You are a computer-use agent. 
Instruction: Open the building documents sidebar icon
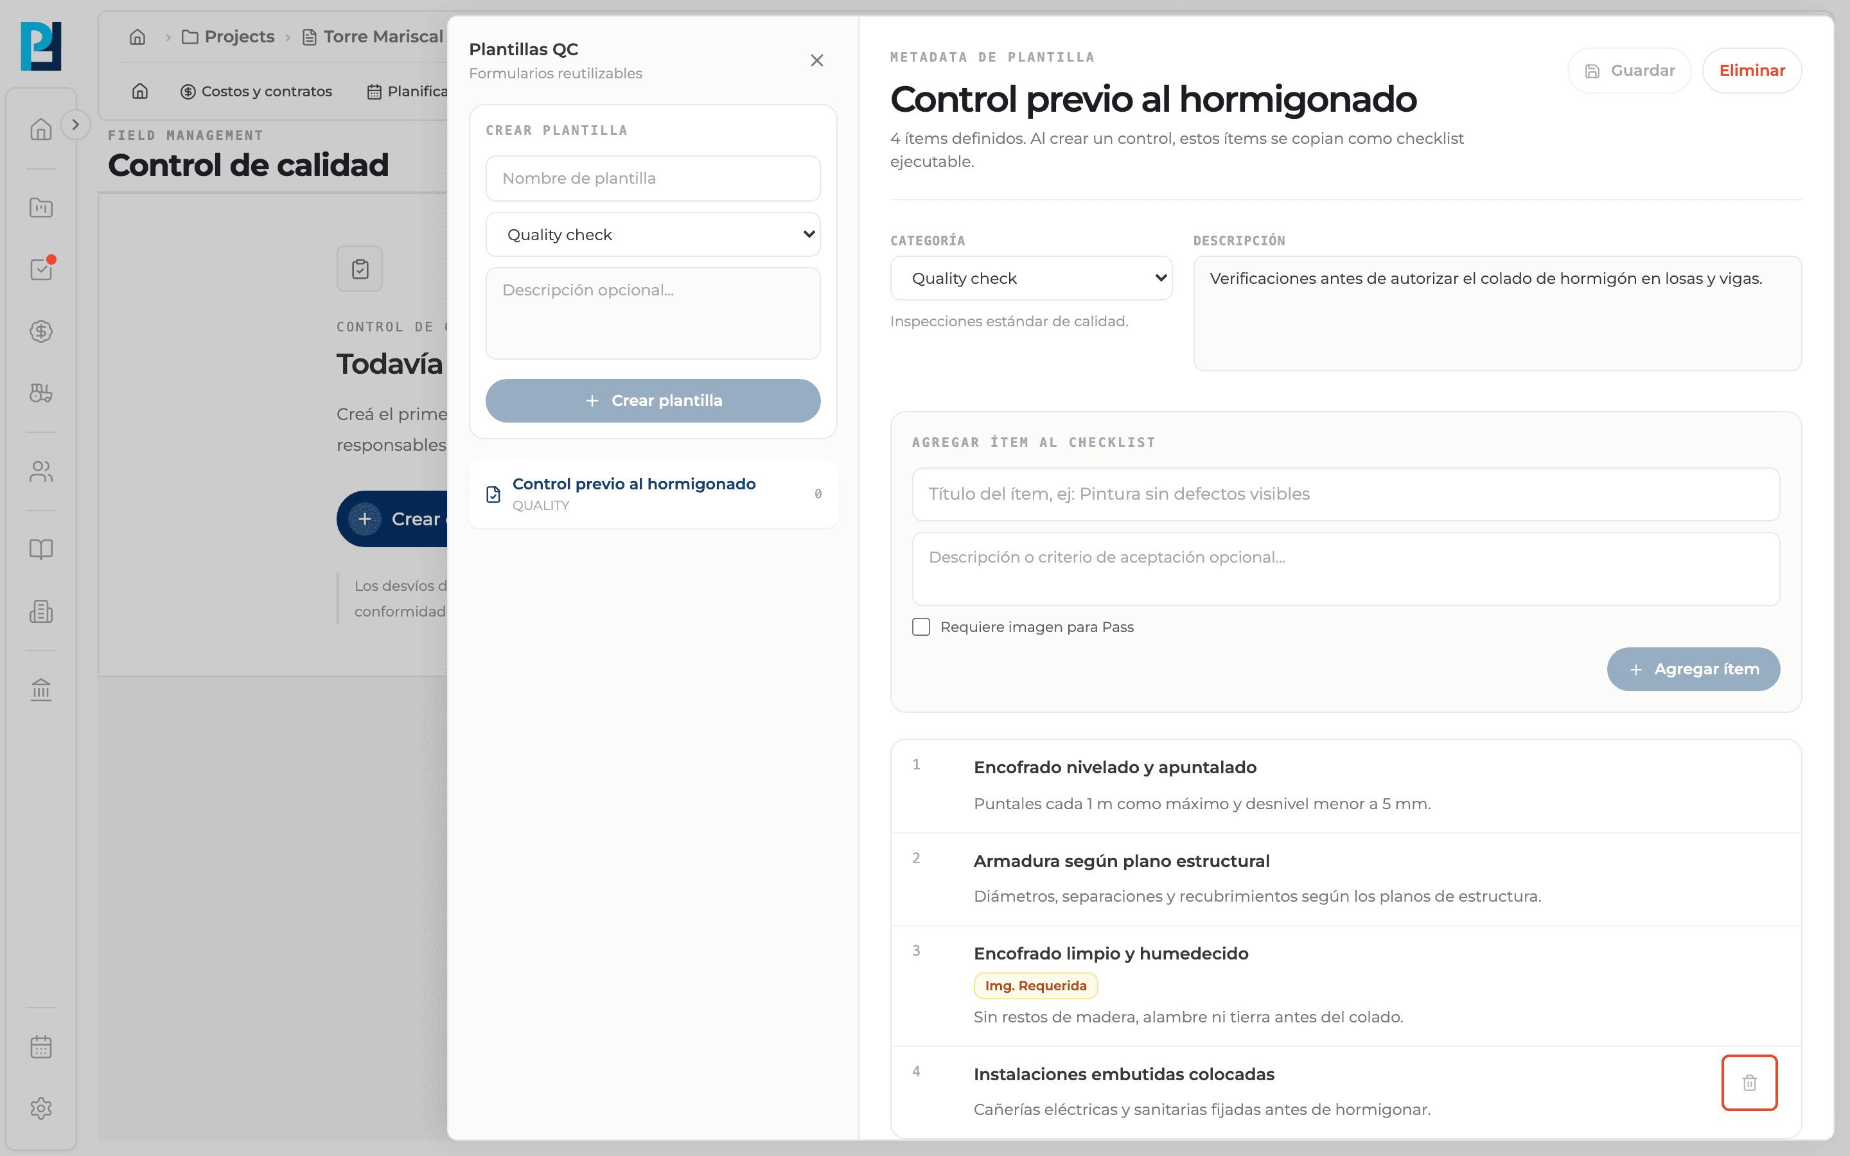[x=40, y=611]
